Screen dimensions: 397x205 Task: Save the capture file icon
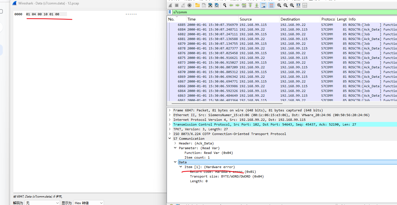(x=204, y=5)
